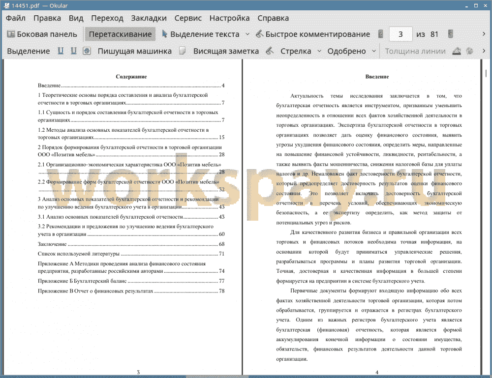This screenshot has height=378, width=492.
Task: Click the vertical scrollbar handle
Action: tap(486, 73)
